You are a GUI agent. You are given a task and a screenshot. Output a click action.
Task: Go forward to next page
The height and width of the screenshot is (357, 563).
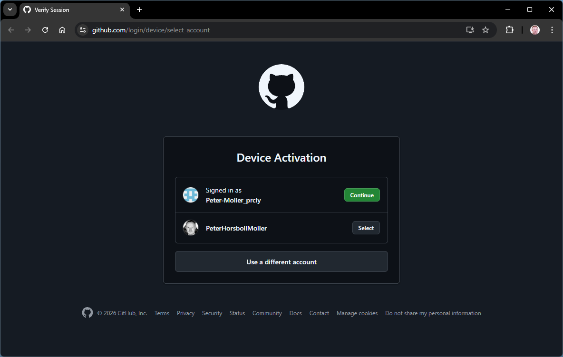[x=28, y=30]
